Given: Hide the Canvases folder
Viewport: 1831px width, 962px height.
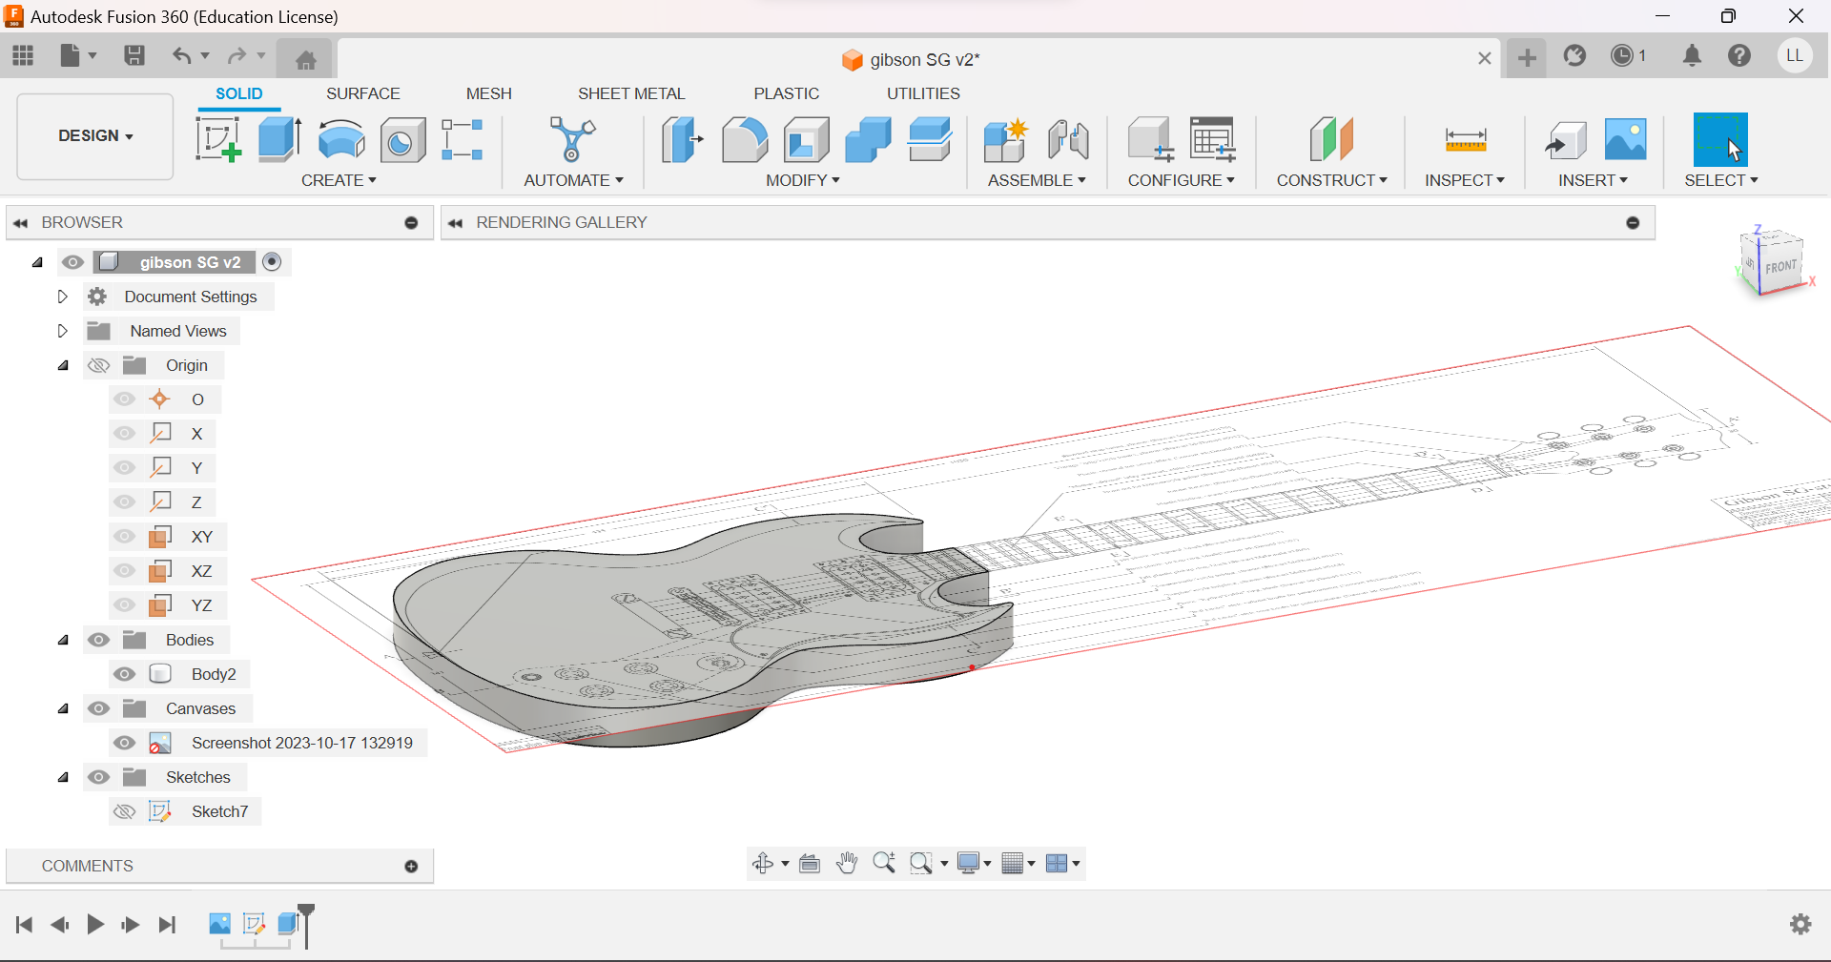Looking at the screenshot, I should [x=98, y=708].
